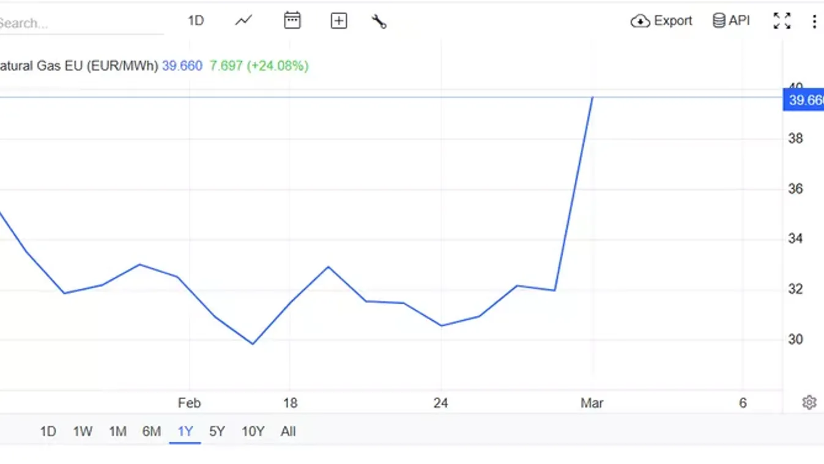Open the API database link
This screenshot has height=464, width=824.
[x=731, y=21]
